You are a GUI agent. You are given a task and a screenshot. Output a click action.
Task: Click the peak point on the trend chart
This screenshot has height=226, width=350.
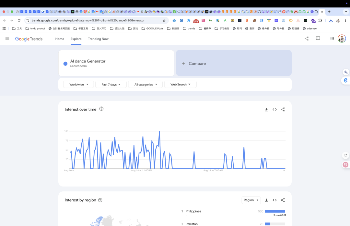tap(159, 131)
